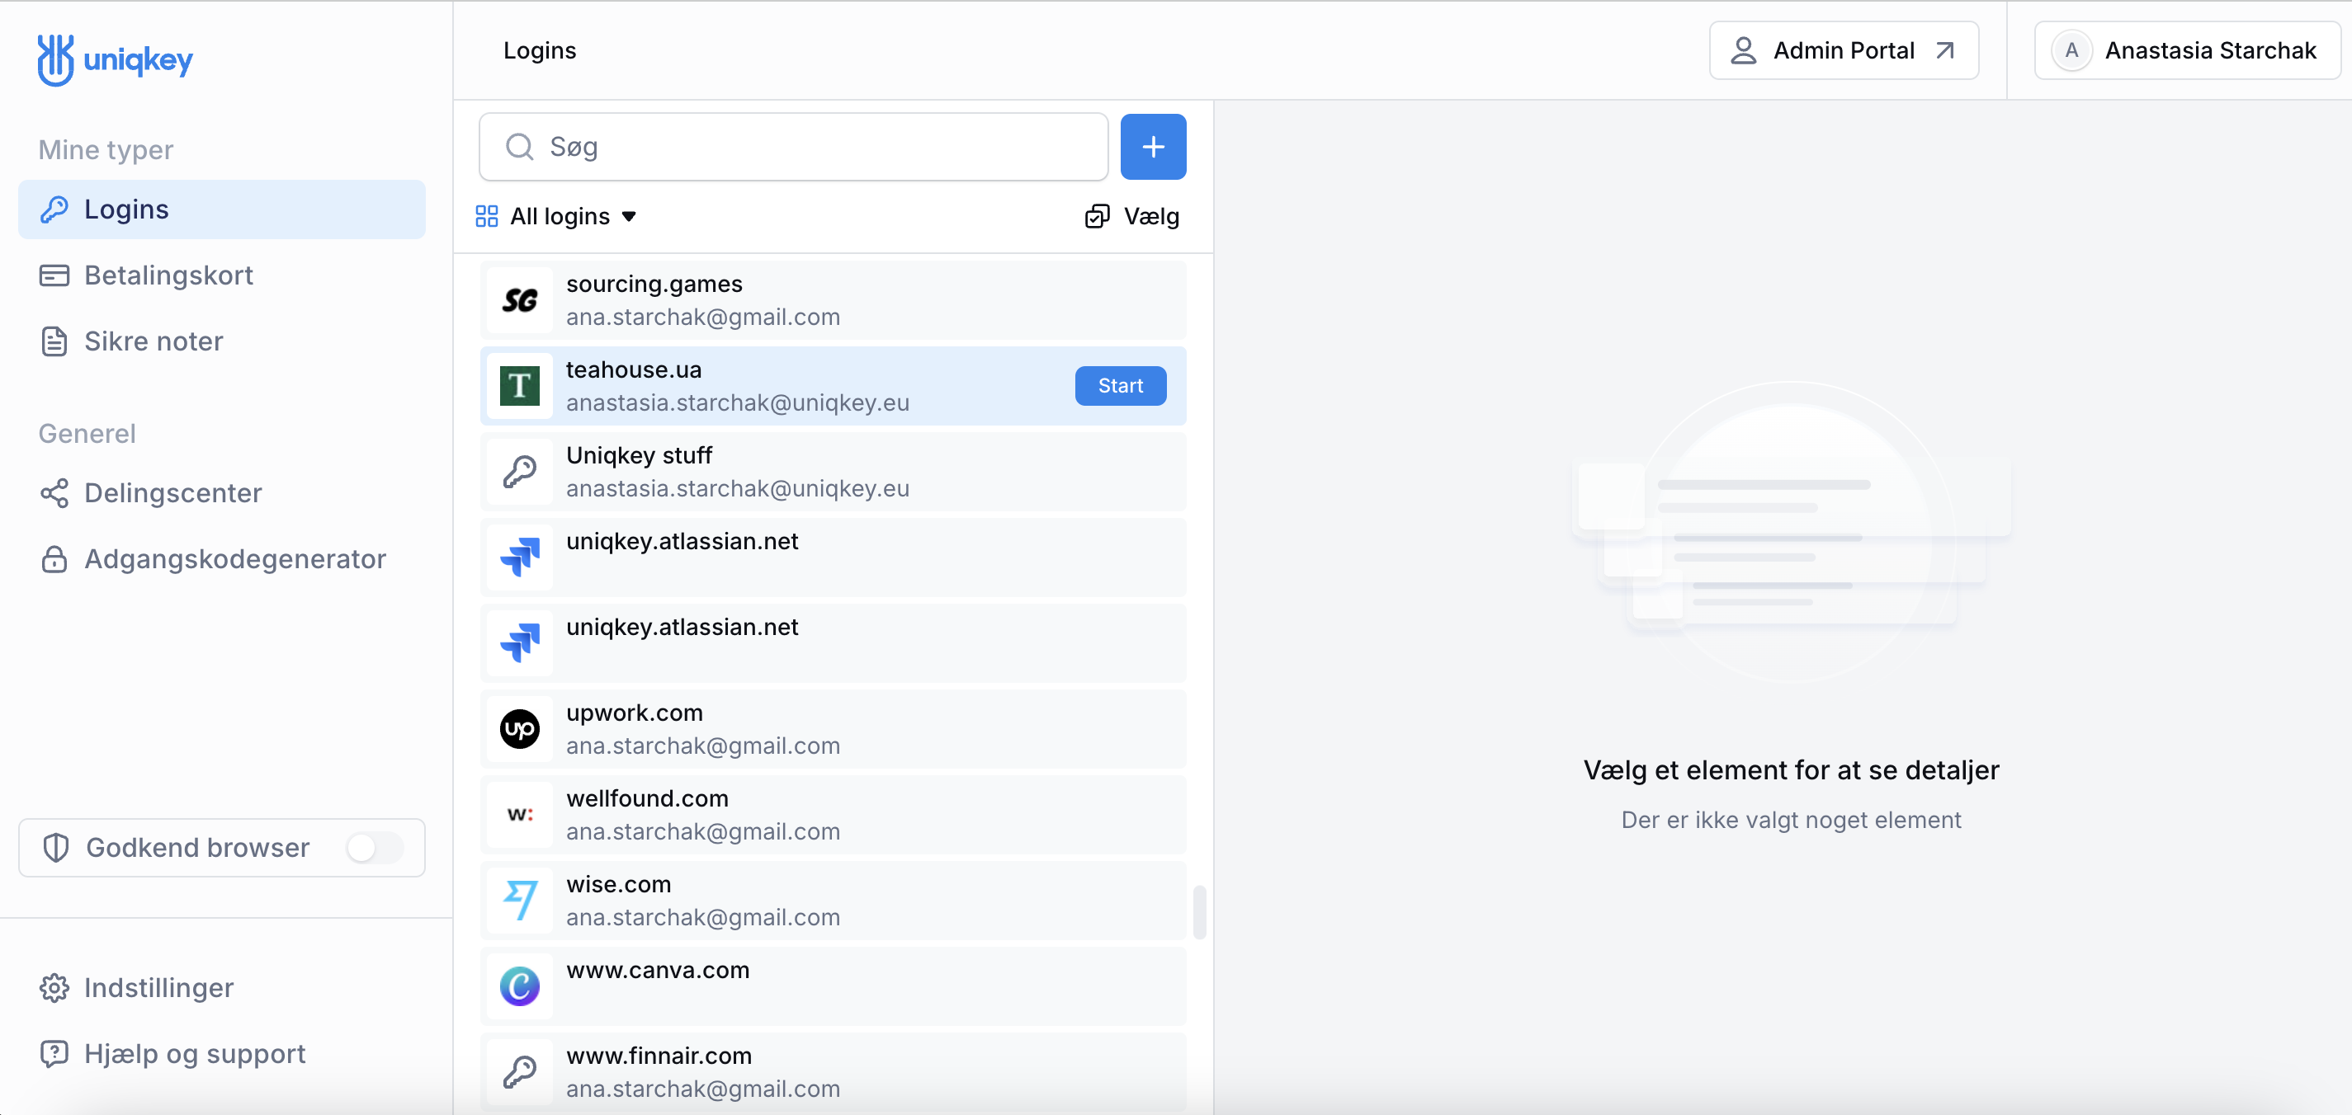Open the Betalingskort section

pyautogui.click(x=168, y=275)
